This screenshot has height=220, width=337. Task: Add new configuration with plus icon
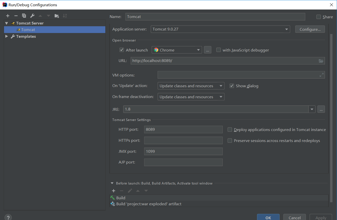[8, 16]
